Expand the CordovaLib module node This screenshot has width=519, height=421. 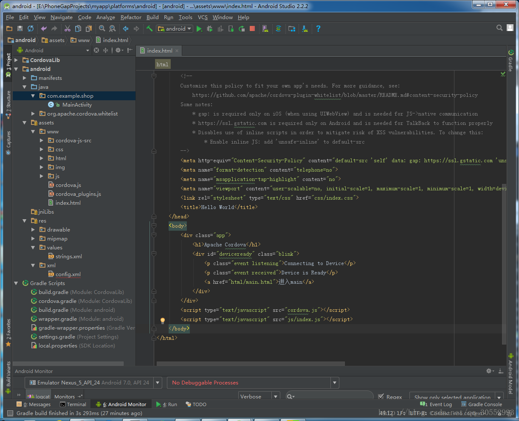tap(16, 60)
